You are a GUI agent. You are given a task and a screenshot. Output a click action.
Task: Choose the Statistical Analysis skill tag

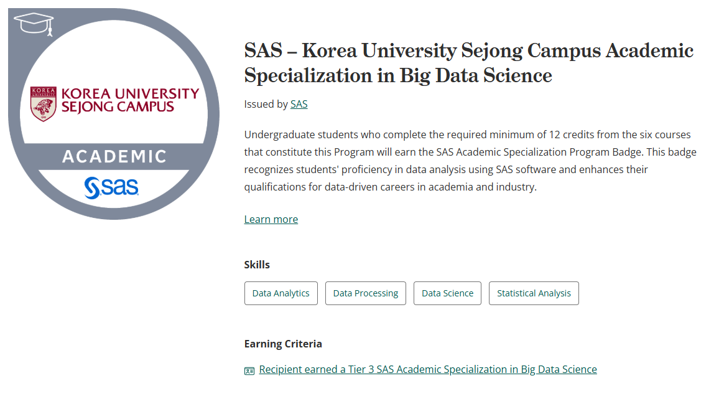tap(534, 293)
